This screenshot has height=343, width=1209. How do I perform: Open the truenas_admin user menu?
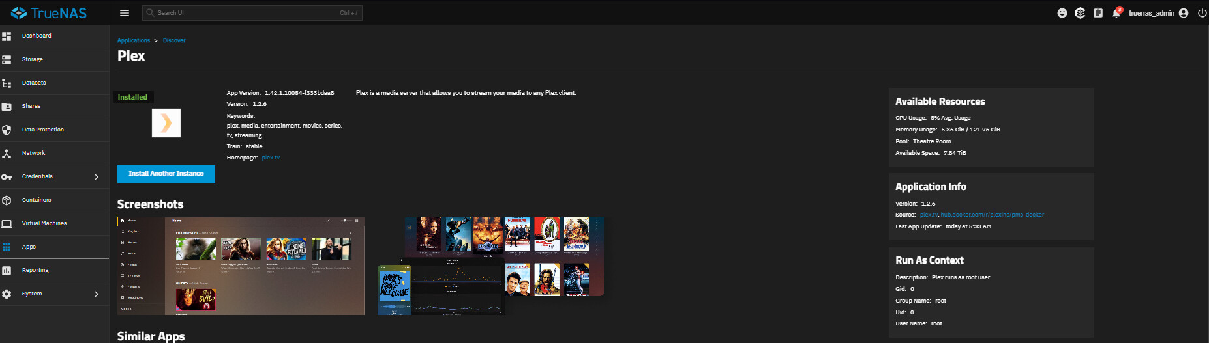tap(1159, 13)
